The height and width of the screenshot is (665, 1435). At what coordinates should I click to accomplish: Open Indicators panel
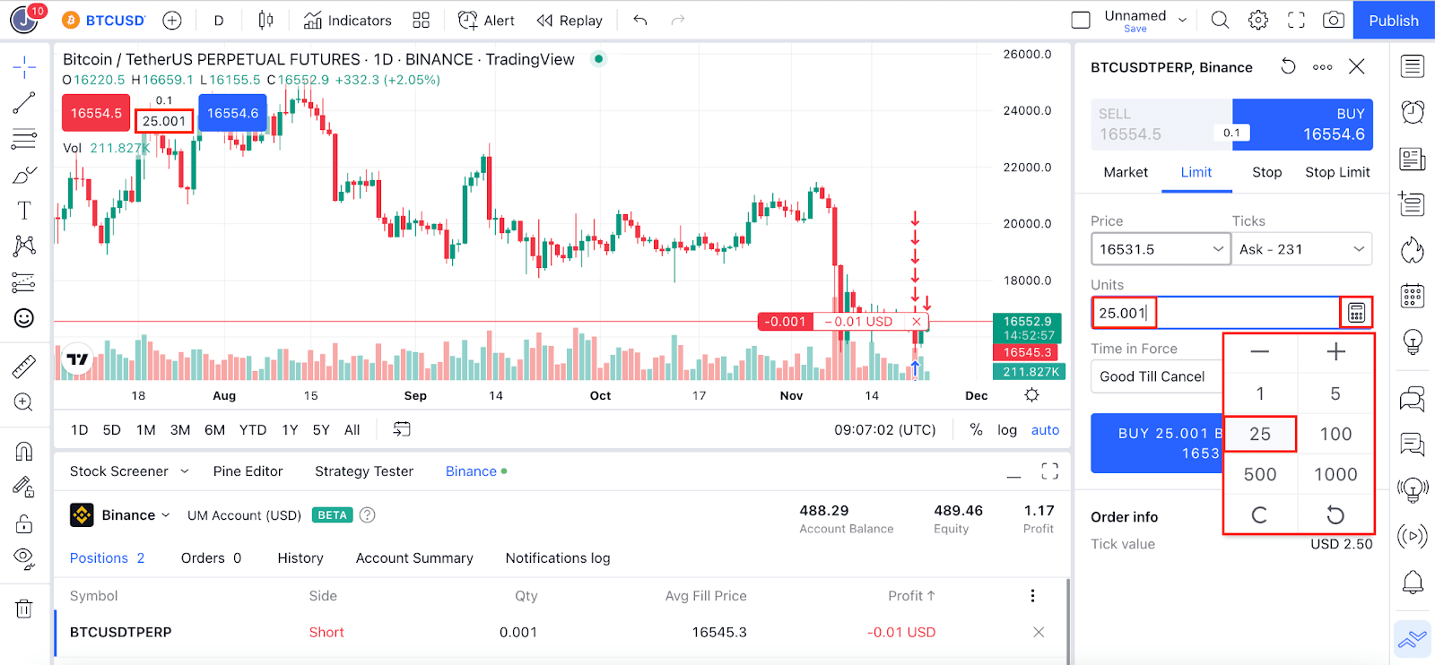tap(348, 21)
